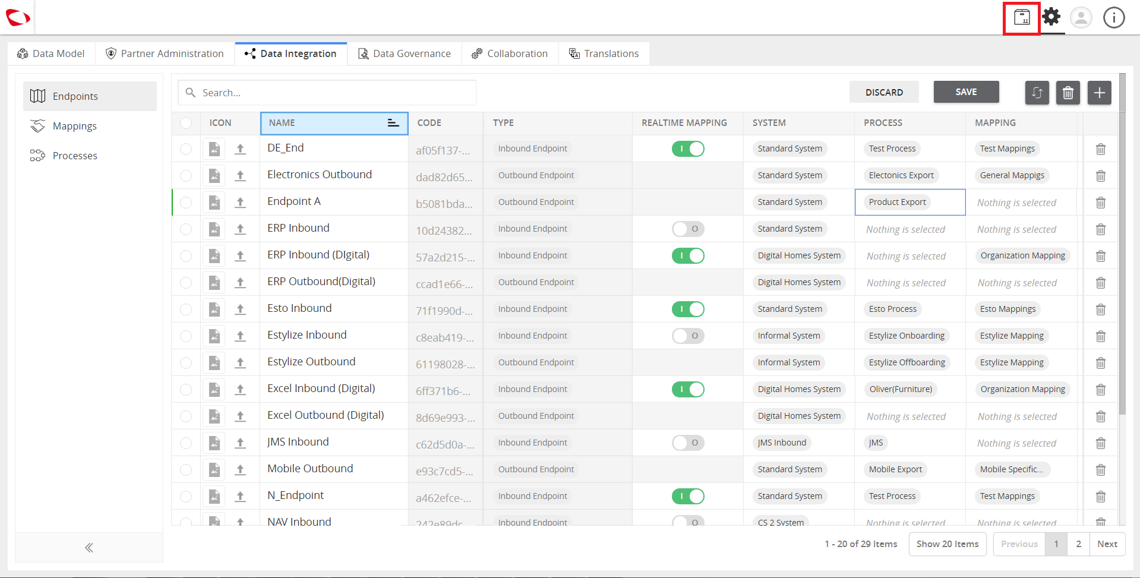Image resolution: width=1140 pixels, height=578 pixels.
Task: Click the Search input field
Action: [x=327, y=93]
